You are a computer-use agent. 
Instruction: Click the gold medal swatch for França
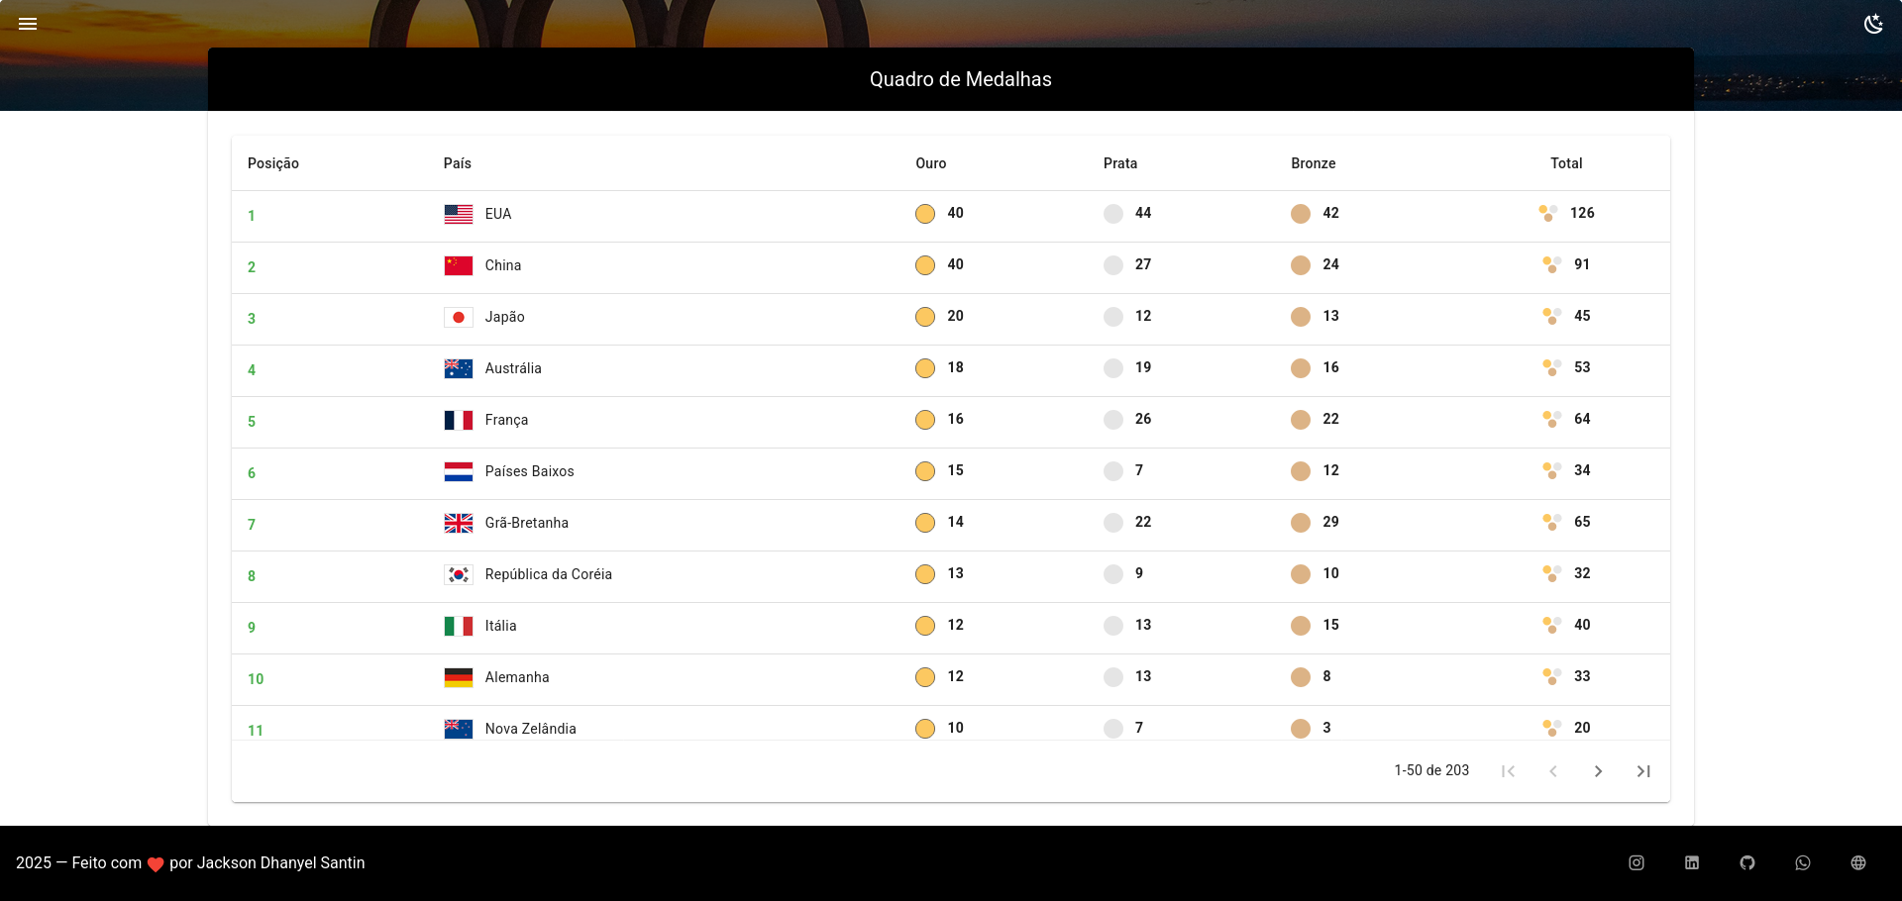click(925, 420)
